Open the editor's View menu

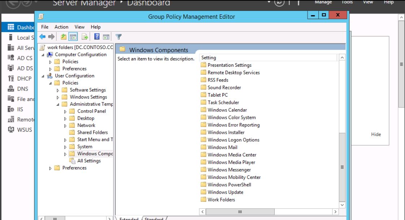pos(79,27)
